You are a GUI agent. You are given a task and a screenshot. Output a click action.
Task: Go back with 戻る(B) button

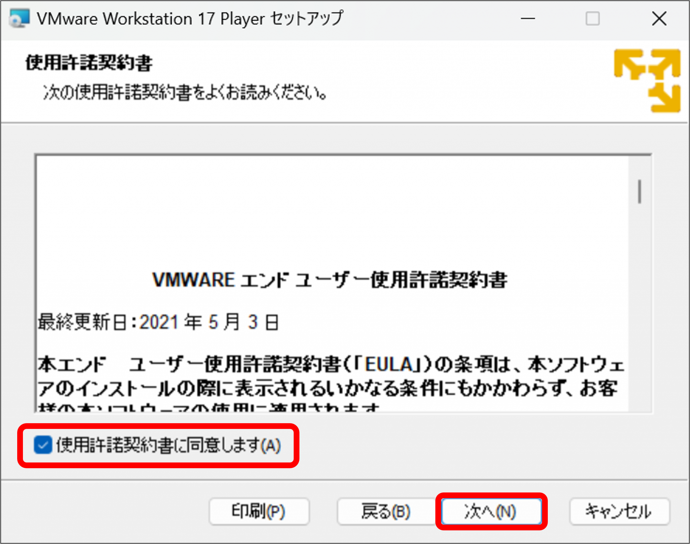pyautogui.click(x=385, y=511)
